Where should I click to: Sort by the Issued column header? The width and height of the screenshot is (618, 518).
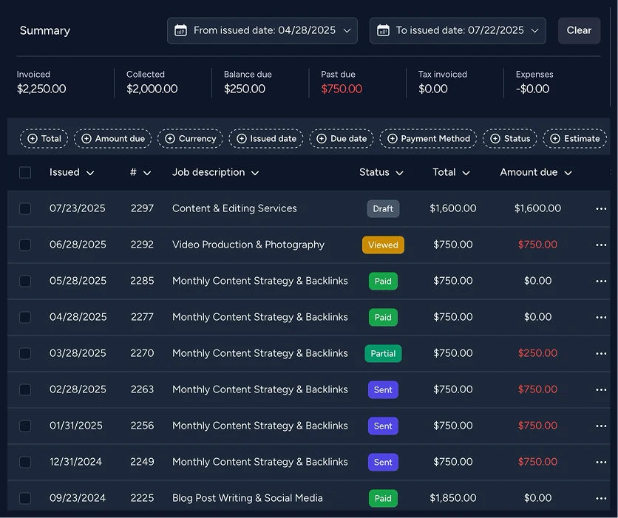point(72,172)
